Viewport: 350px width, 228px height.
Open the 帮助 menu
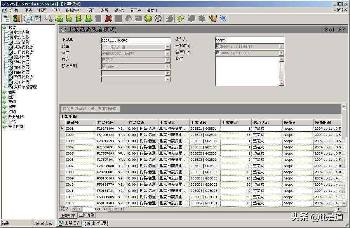(152, 10)
